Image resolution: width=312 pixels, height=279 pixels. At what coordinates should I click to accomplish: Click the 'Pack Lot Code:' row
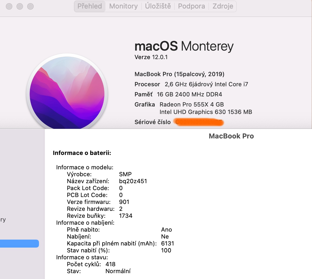tap(95, 188)
